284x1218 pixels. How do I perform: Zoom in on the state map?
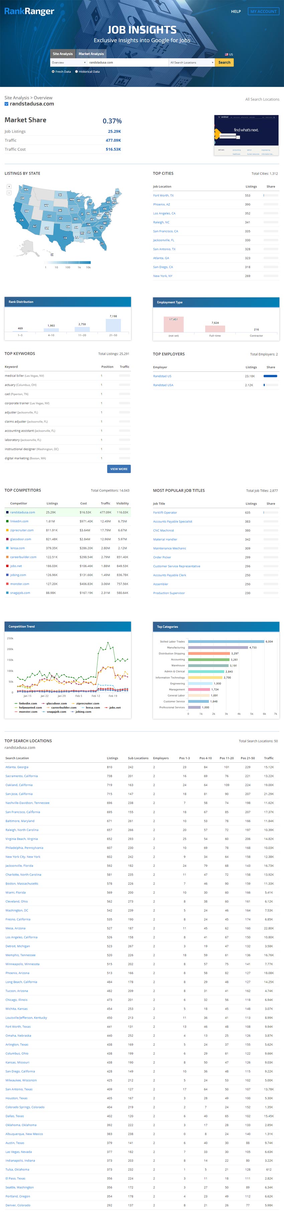9,186
